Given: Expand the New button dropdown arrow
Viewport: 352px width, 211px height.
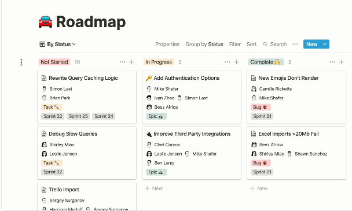Looking at the screenshot, I should tap(325, 44).
